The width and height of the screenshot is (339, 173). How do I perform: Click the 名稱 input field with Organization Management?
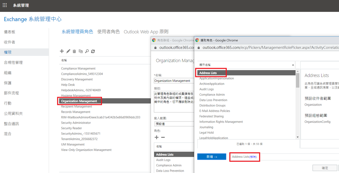point(174,81)
